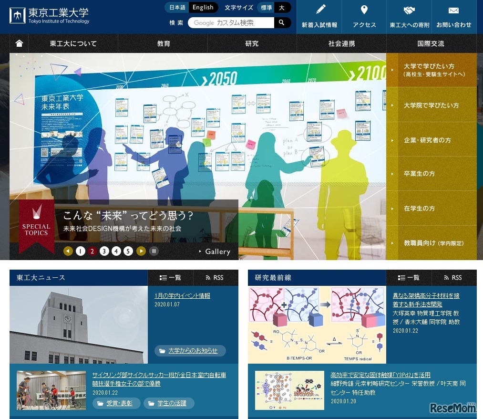Image resolution: width=483 pixels, height=419 pixels.
Task: Pause the carousel slideshow
Action: click(x=154, y=251)
